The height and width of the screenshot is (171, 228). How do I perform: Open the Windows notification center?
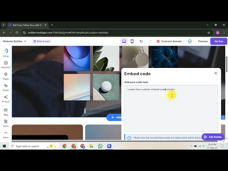[222, 146]
